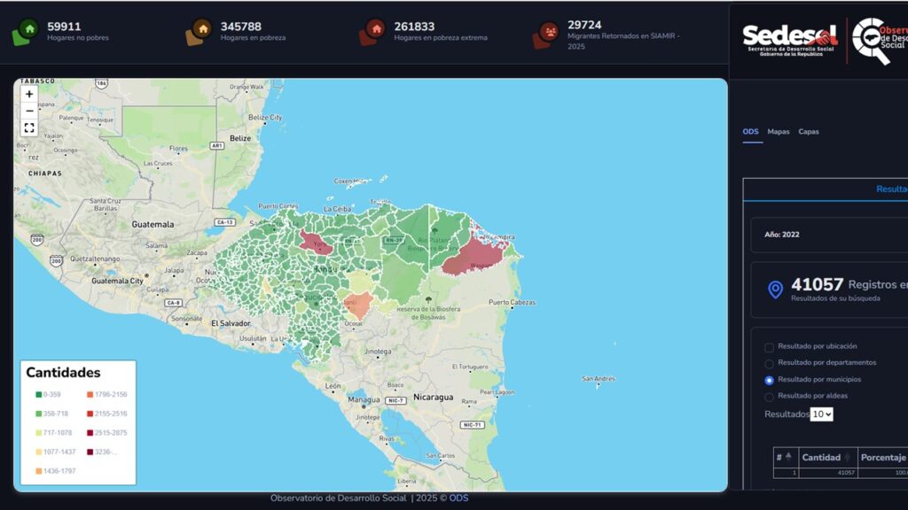Click the blue location pin icon
908x510 pixels.
(x=775, y=290)
